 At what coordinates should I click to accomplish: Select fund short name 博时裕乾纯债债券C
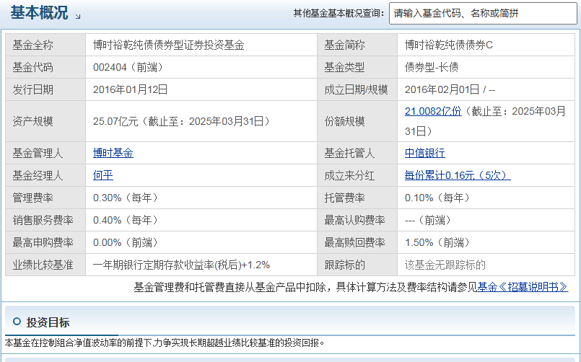[x=449, y=45]
